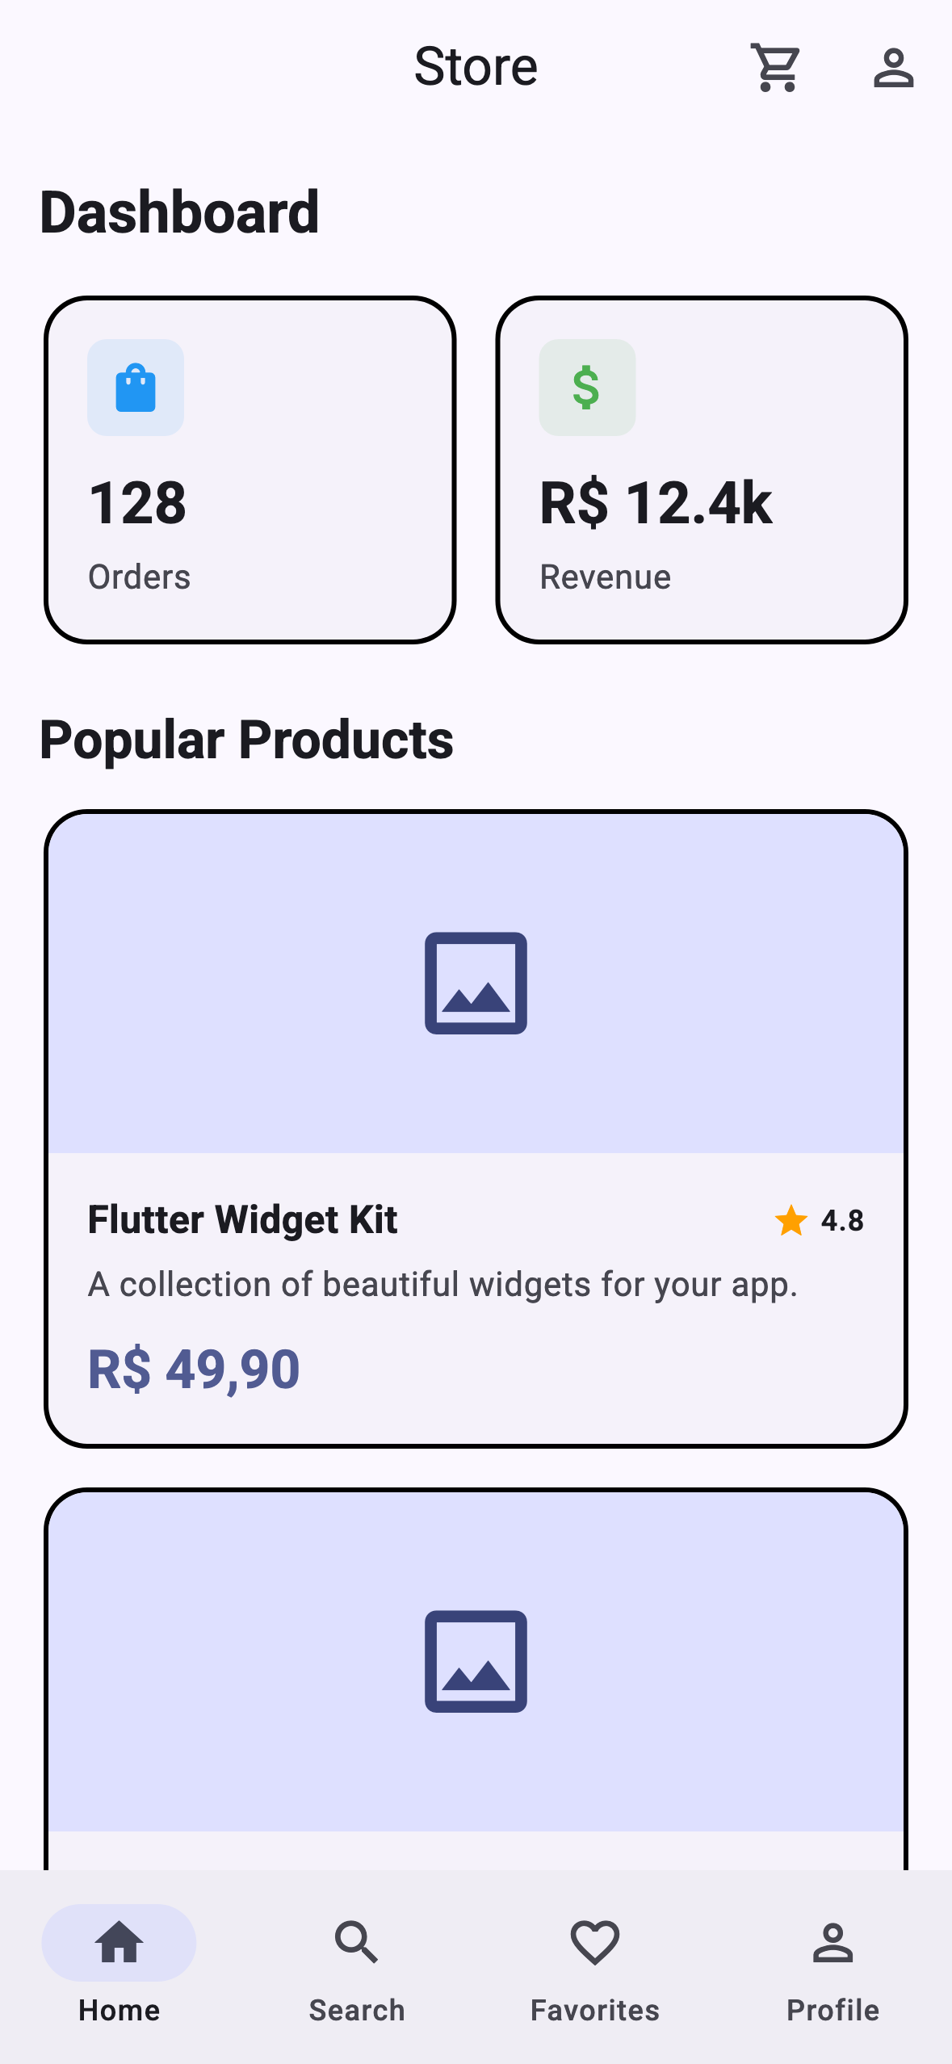This screenshot has height=2064, width=952.
Task: Tap the account icon in header
Action: (893, 68)
